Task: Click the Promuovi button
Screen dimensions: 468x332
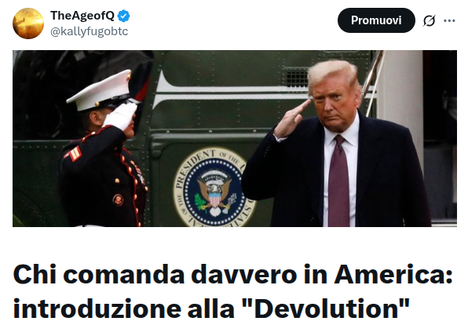Action: point(376,20)
